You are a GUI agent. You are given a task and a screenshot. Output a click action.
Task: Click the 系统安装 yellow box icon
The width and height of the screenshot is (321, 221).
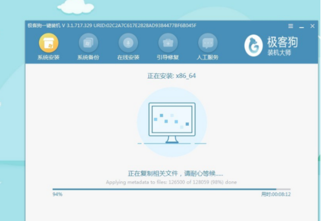click(48, 43)
